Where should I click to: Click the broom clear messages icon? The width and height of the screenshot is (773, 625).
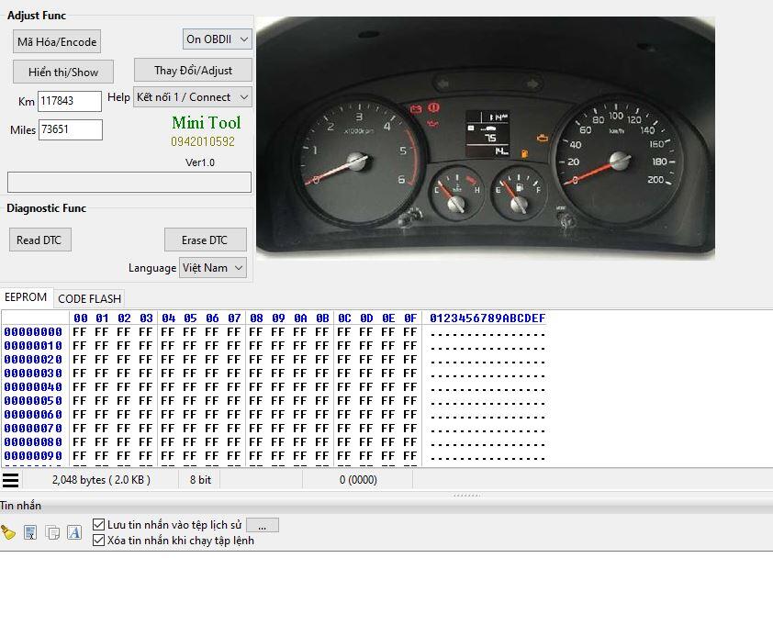click(8, 532)
